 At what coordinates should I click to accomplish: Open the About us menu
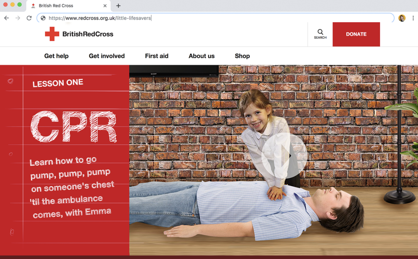pos(202,56)
